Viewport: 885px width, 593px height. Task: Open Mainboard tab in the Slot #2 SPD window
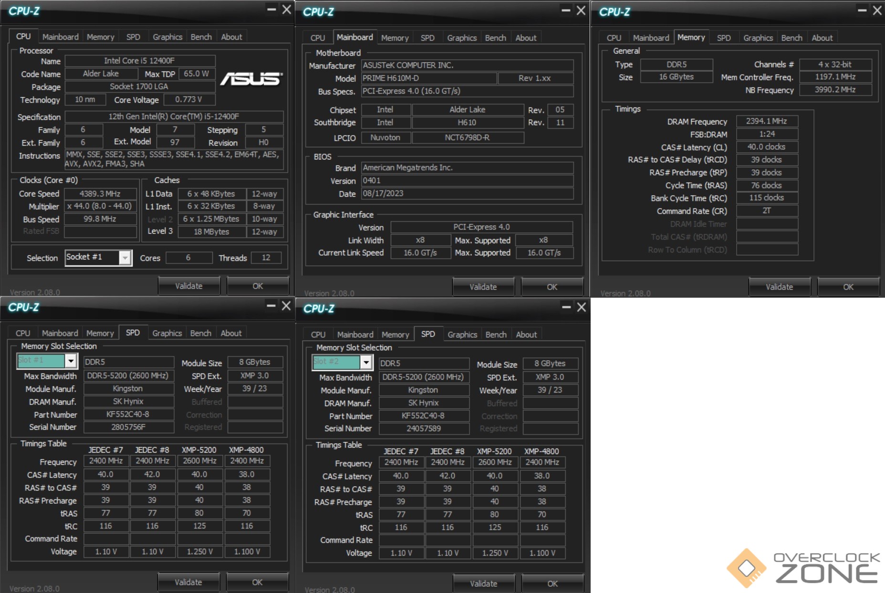[x=355, y=334]
